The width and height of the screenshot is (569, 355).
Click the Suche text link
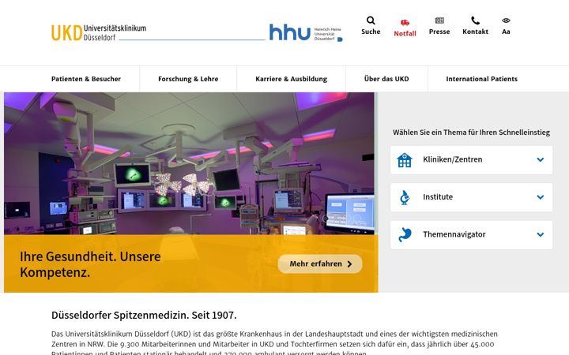click(x=371, y=32)
